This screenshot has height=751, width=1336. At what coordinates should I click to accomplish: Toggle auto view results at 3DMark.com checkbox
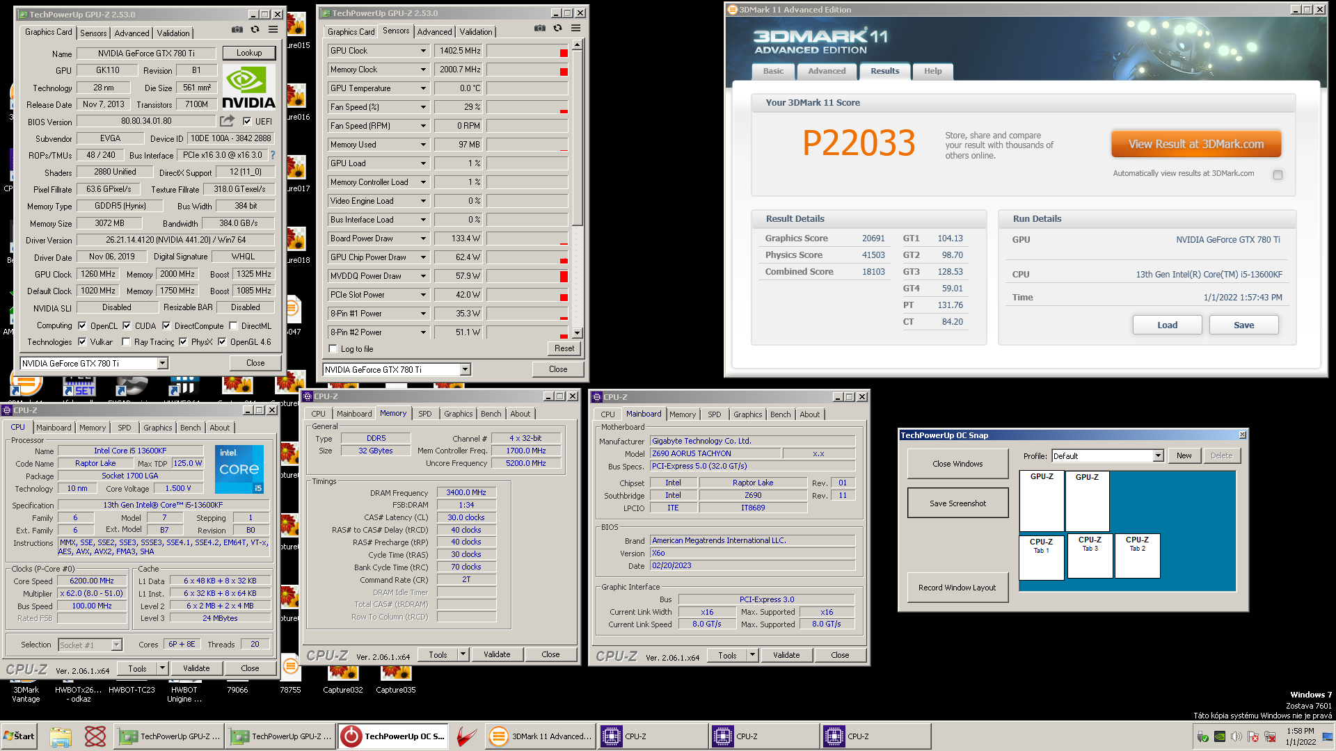(1278, 175)
